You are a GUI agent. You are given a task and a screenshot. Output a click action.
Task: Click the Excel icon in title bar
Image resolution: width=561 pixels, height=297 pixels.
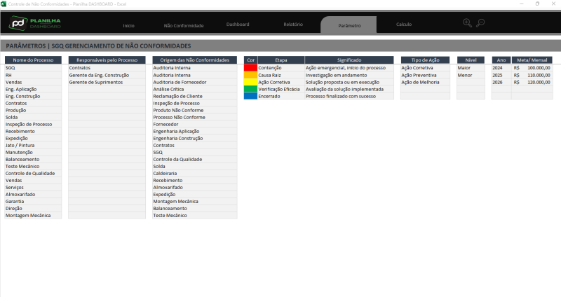(x=4, y=4)
